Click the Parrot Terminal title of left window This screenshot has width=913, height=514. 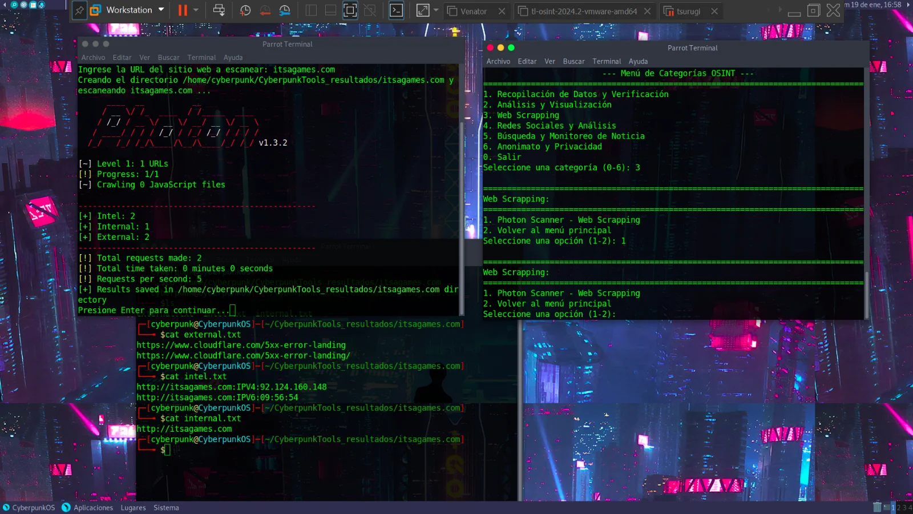287,44
